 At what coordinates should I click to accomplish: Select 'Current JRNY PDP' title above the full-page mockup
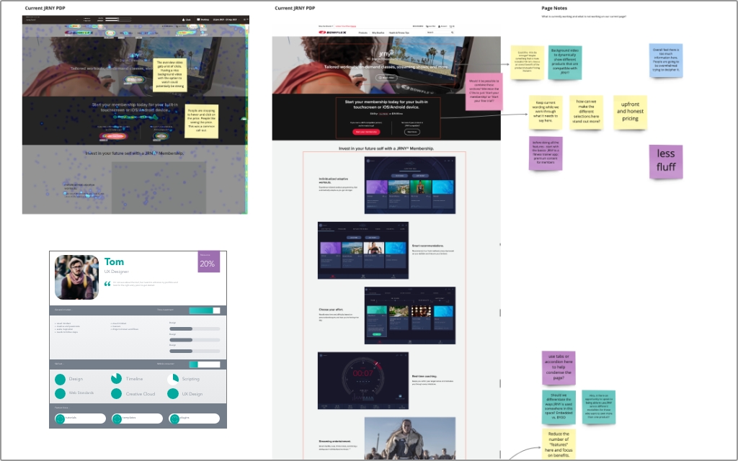295,8
